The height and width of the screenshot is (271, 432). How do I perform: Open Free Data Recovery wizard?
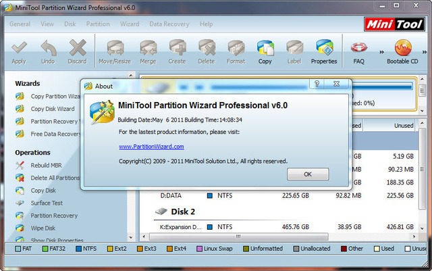(x=47, y=134)
